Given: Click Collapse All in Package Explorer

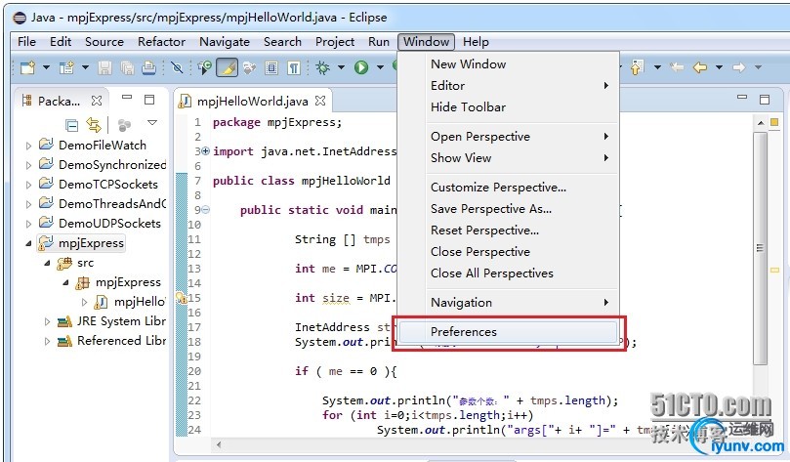Looking at the screenshot, I should (72, 125).
